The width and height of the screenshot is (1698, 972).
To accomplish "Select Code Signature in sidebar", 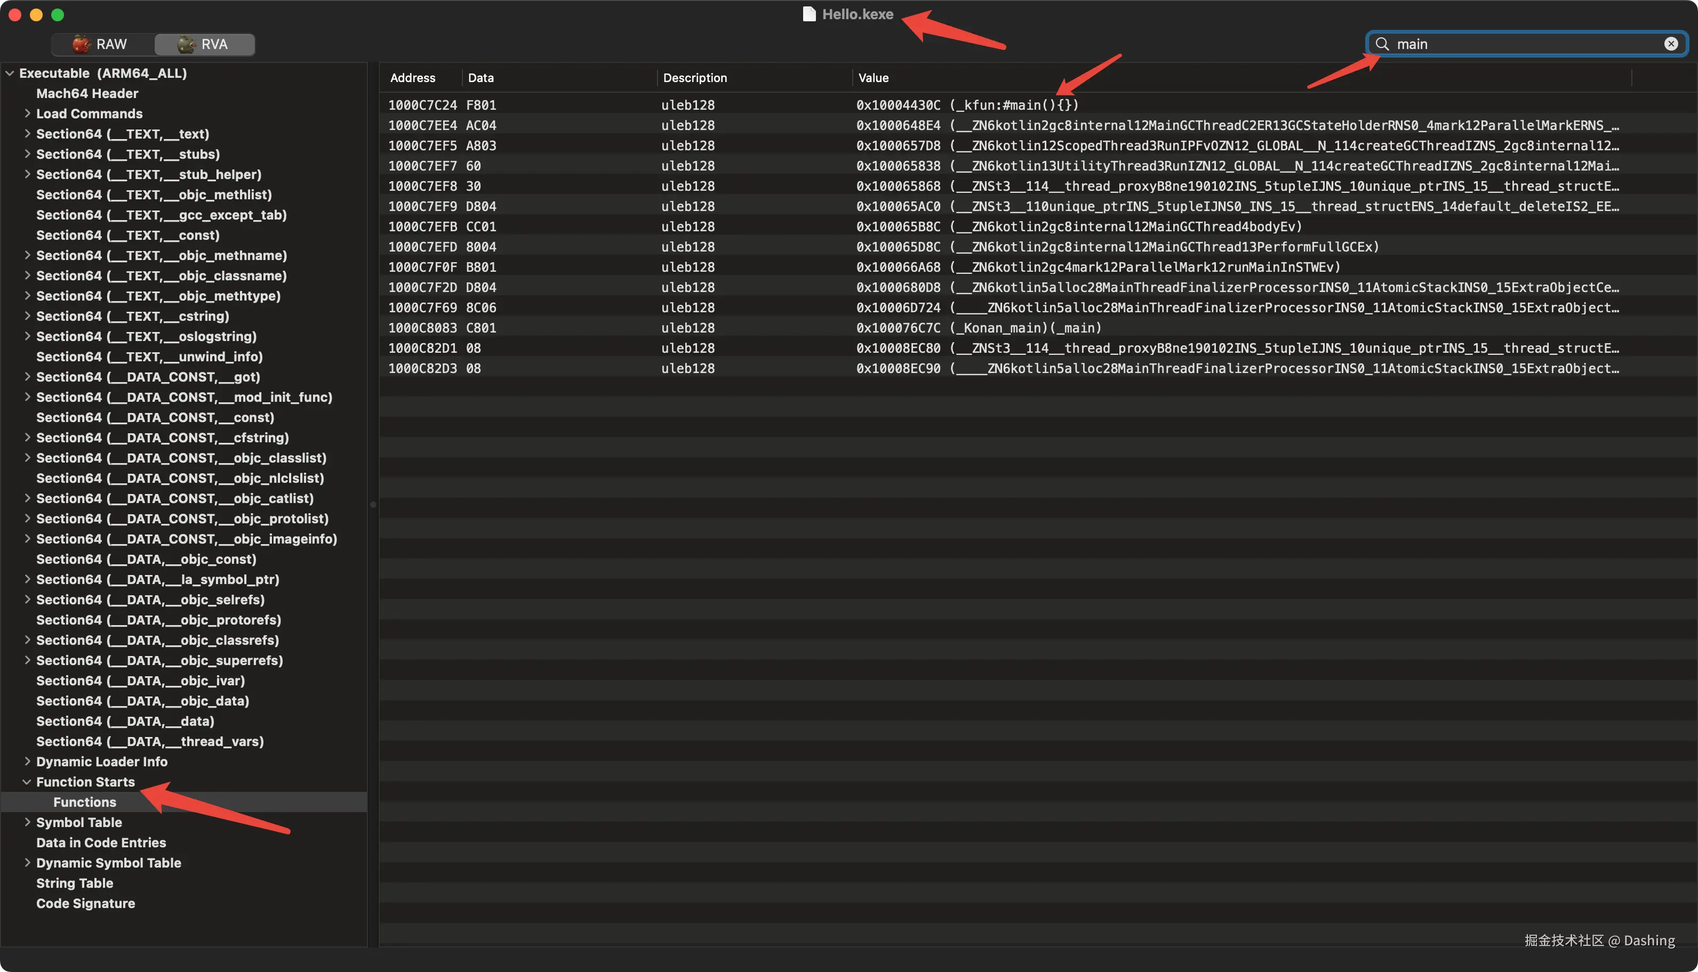I will (85, 903).
